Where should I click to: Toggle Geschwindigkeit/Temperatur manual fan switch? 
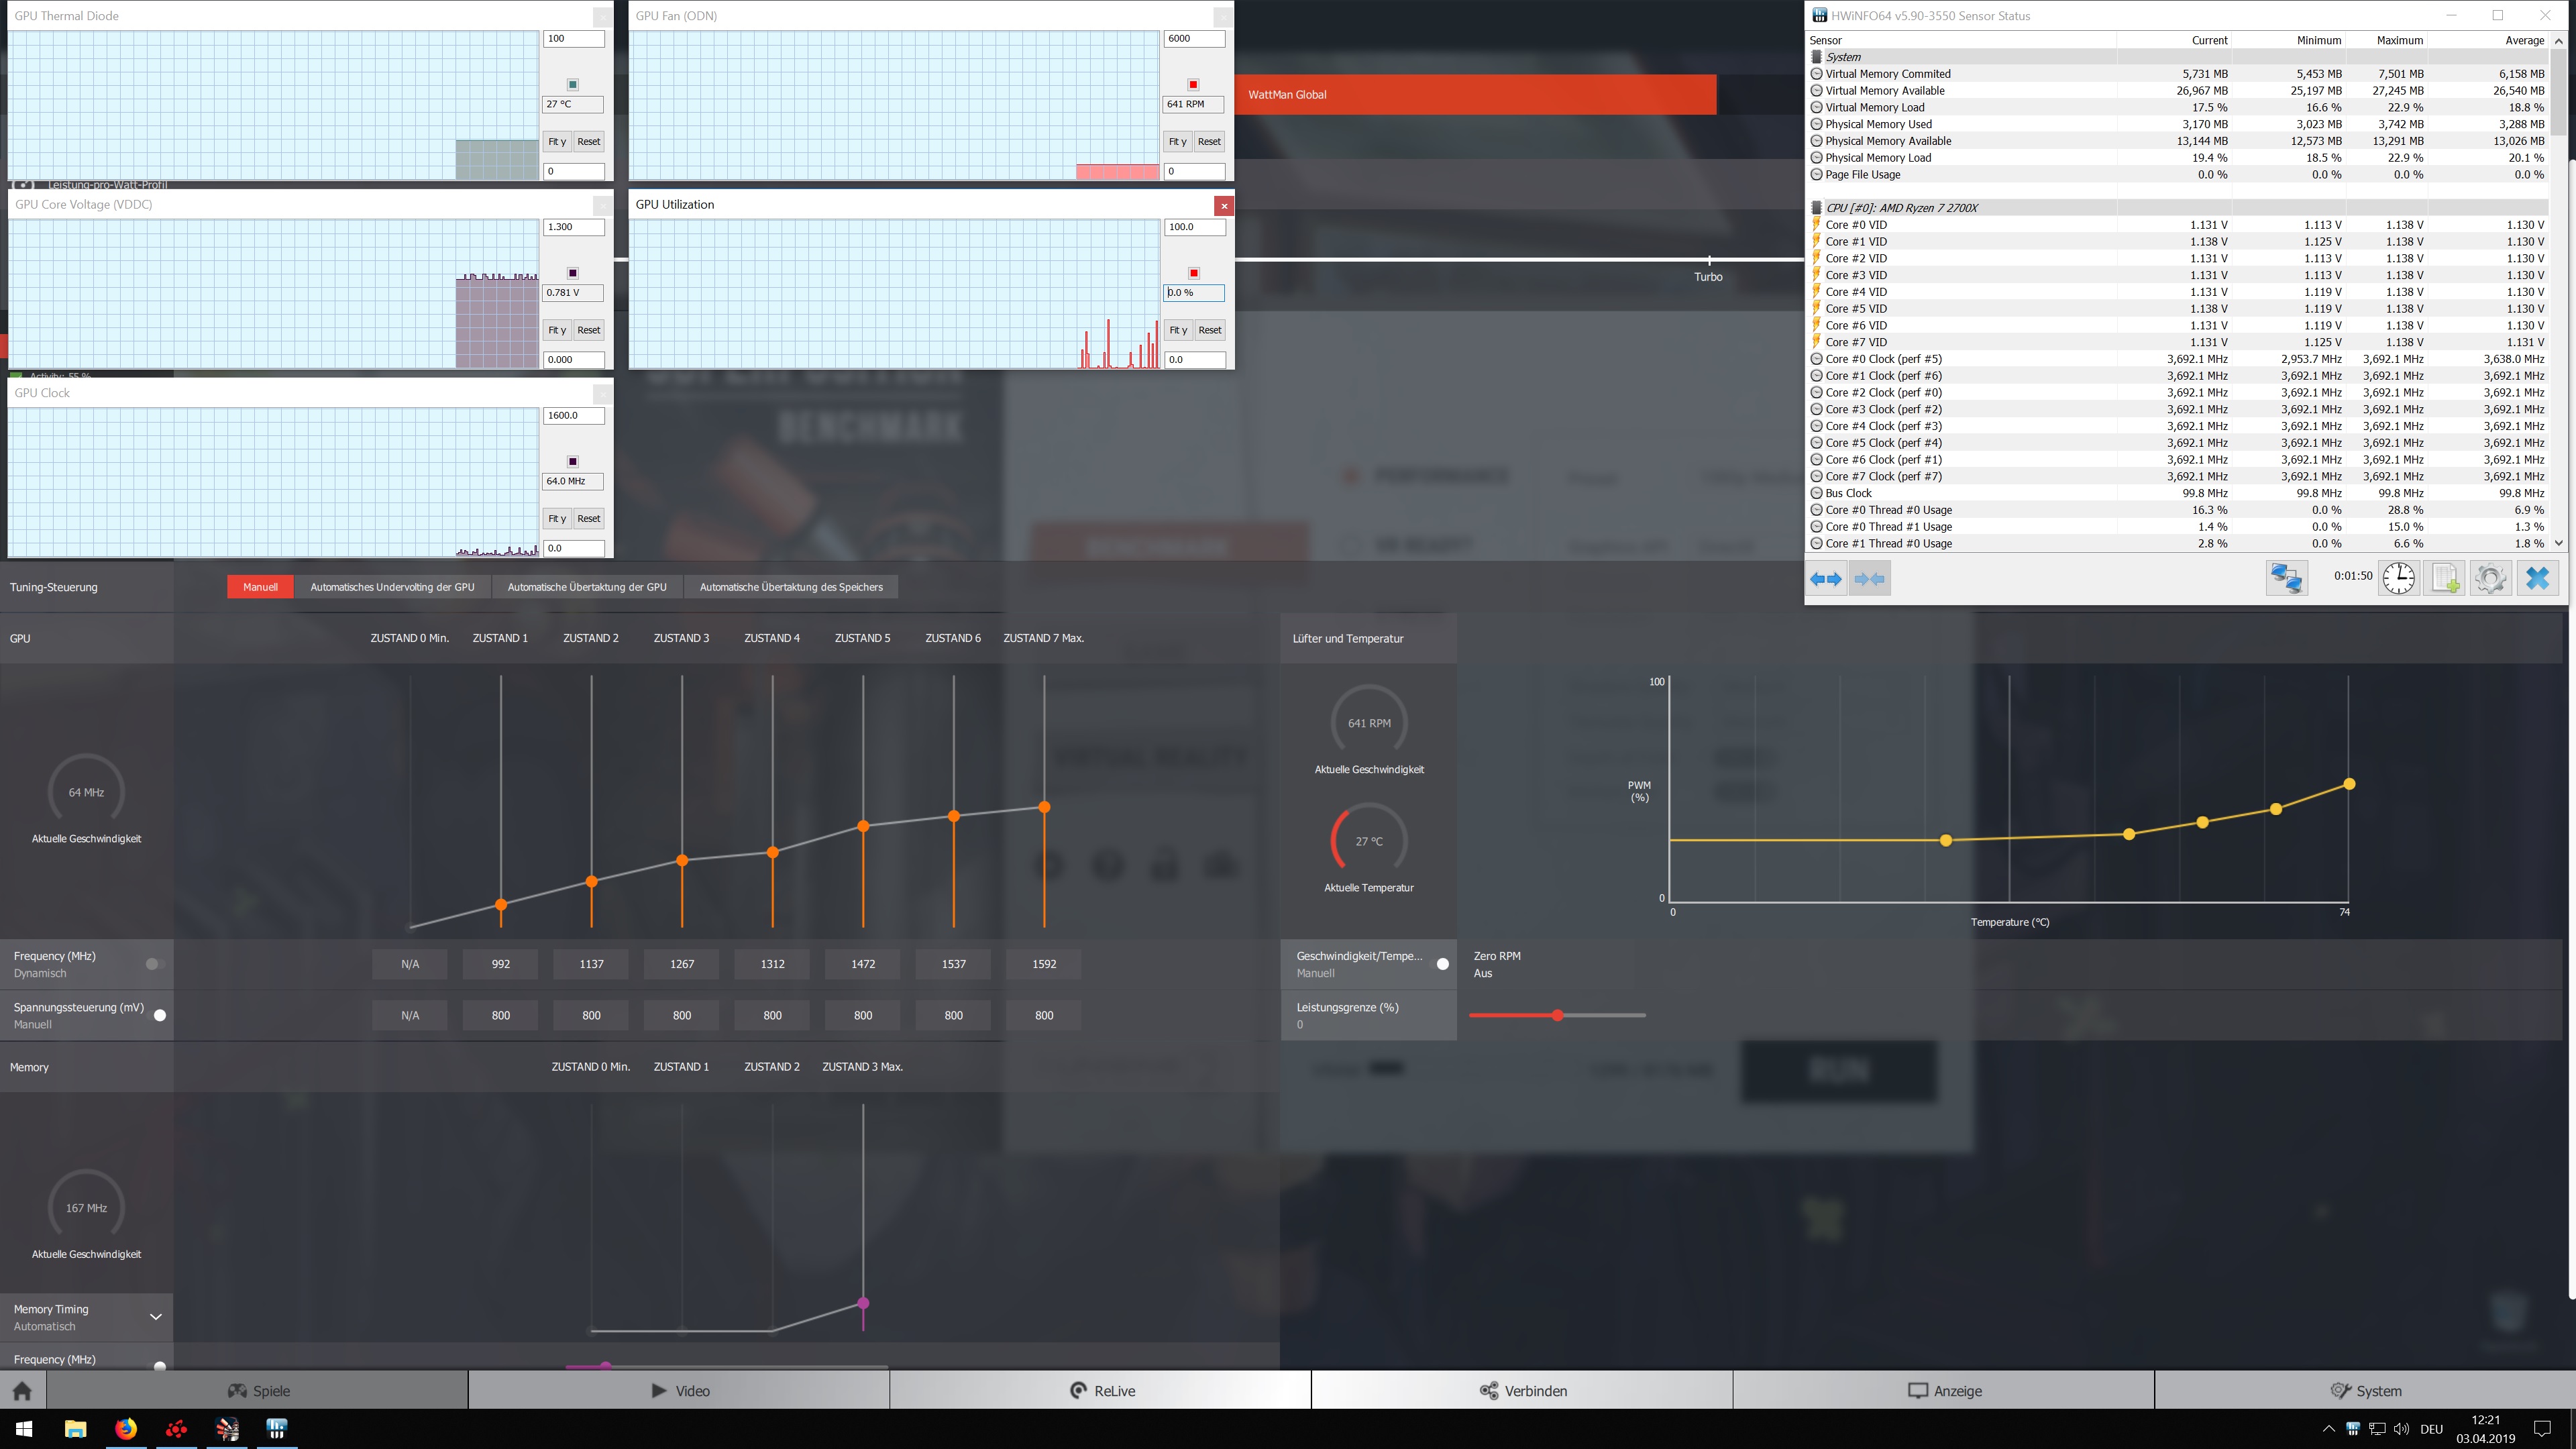tap(1441, 964)
